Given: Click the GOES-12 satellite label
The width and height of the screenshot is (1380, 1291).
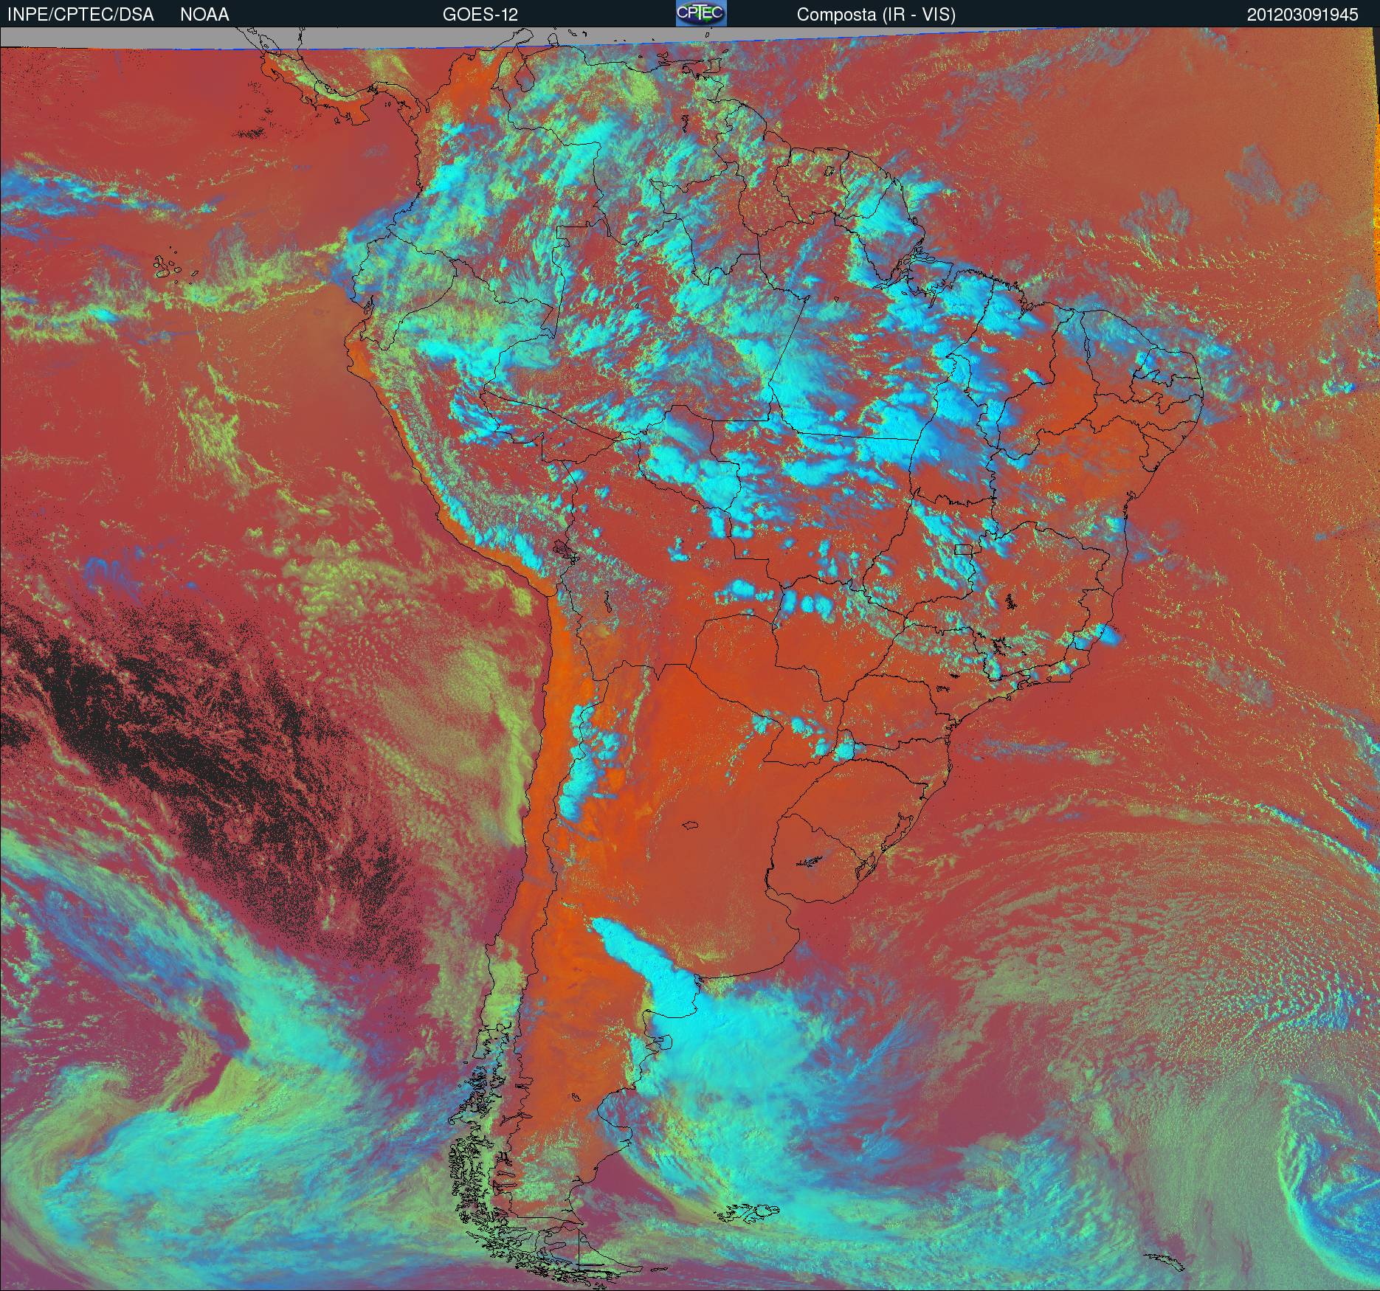Looking at the screenshot, I should tap(480, 15).
